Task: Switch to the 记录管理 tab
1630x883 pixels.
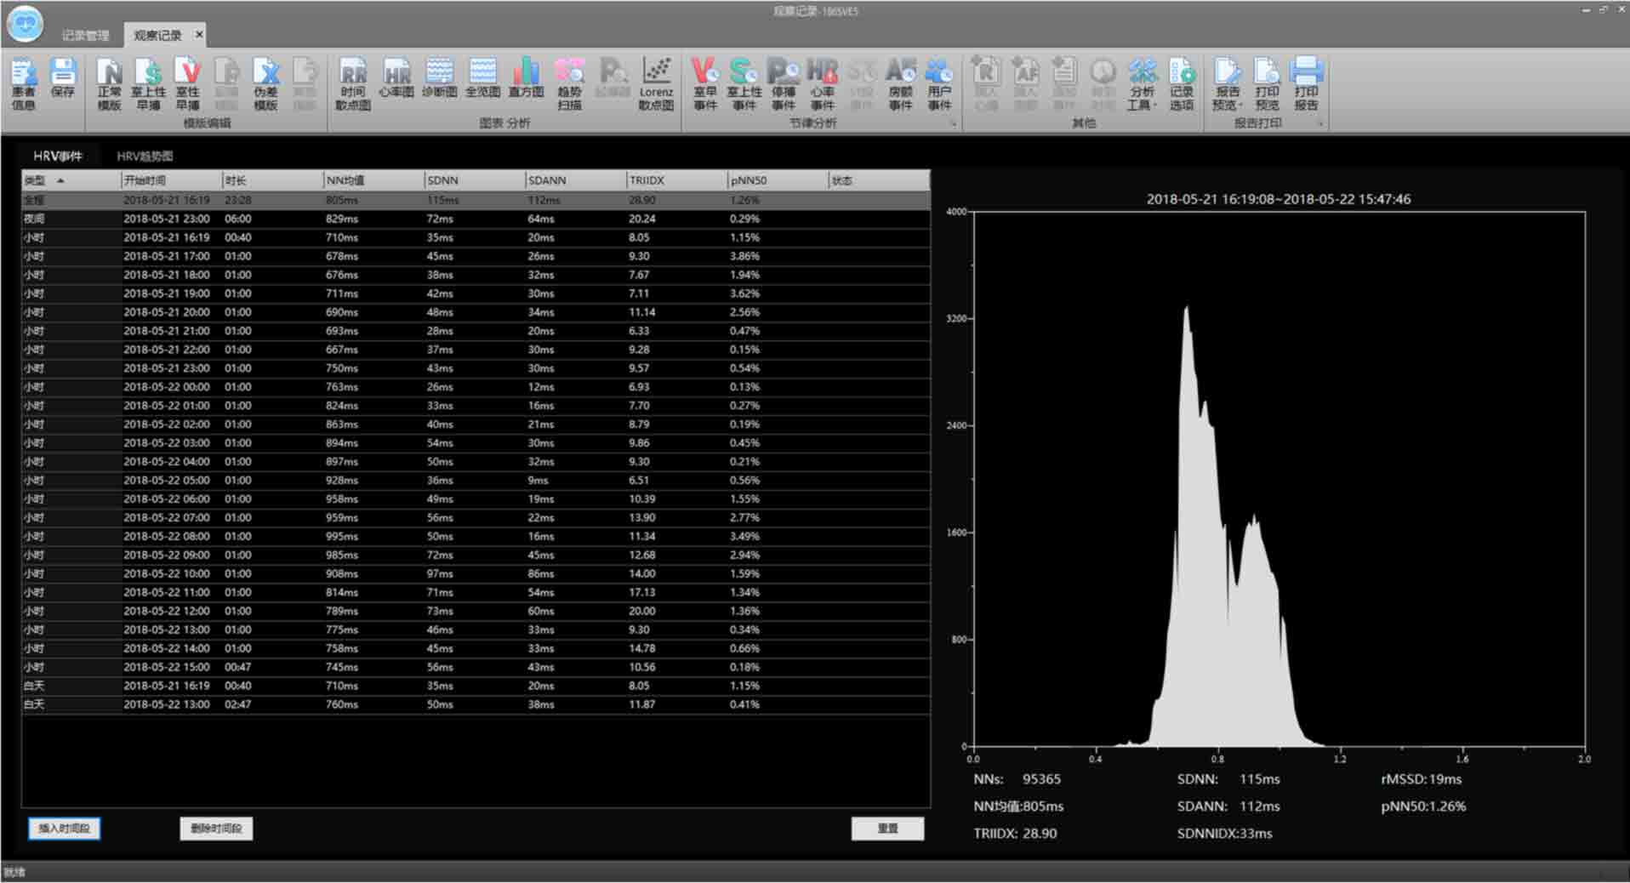Action: coord(85,36)
